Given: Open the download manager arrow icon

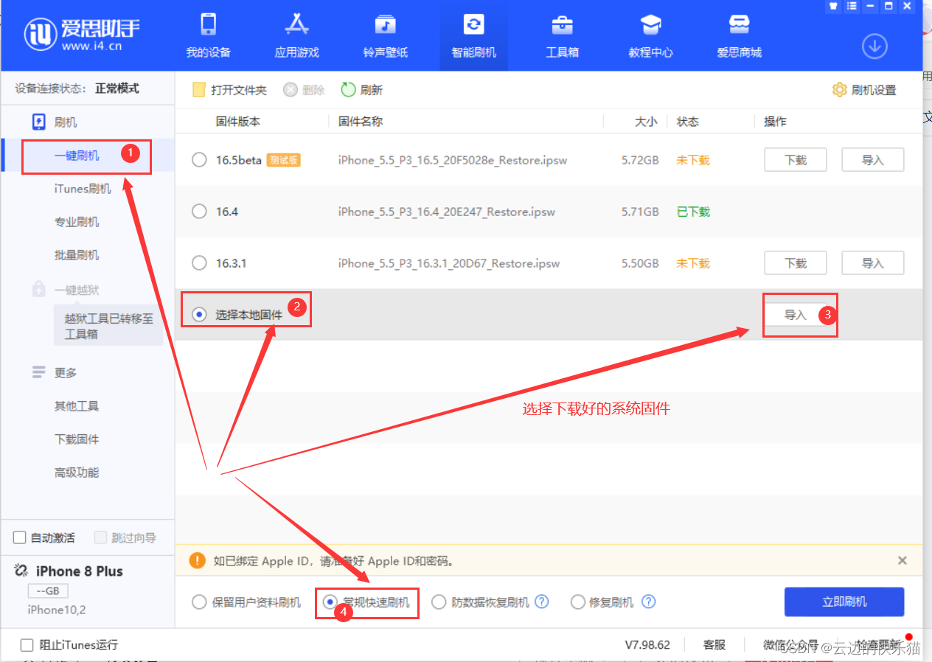Looking at the screenshot, I should pos(874,46).
